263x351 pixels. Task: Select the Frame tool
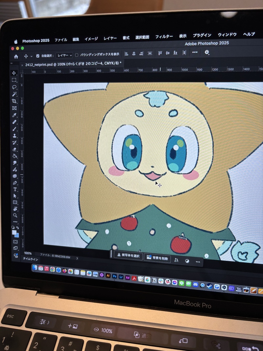(x=14, y=108)
